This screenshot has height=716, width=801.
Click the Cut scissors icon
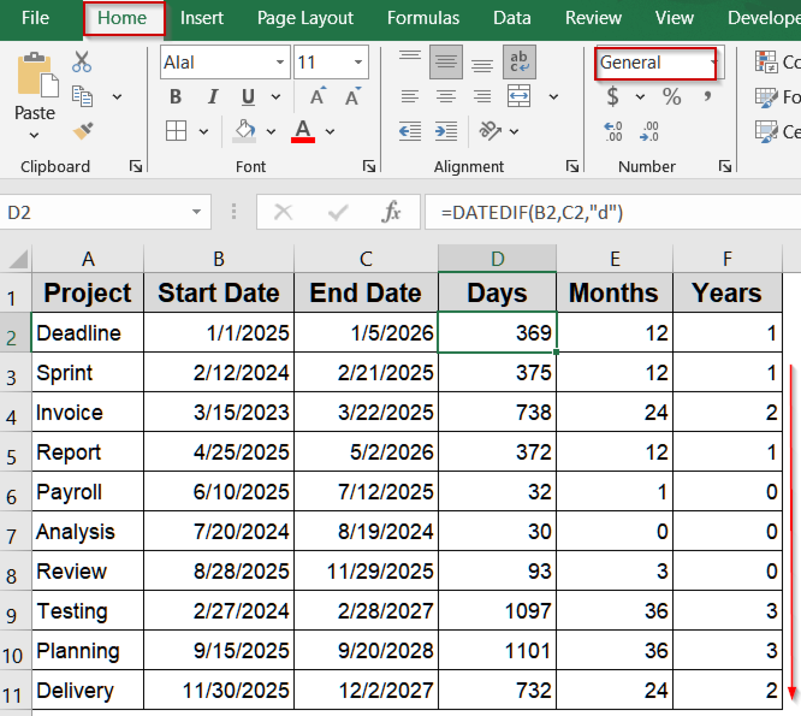[81, 62]
